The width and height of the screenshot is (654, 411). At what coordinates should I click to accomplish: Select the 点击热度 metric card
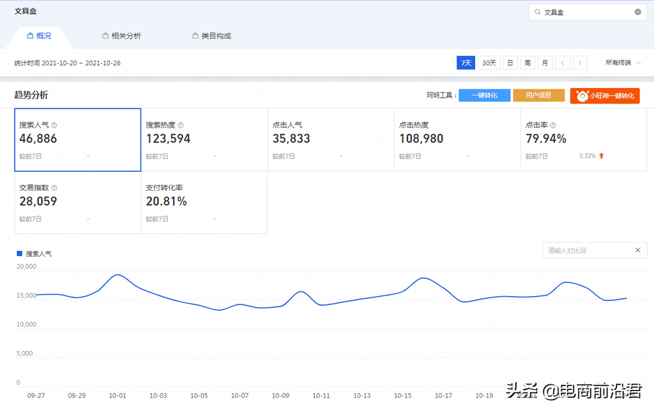pos(457,140)
